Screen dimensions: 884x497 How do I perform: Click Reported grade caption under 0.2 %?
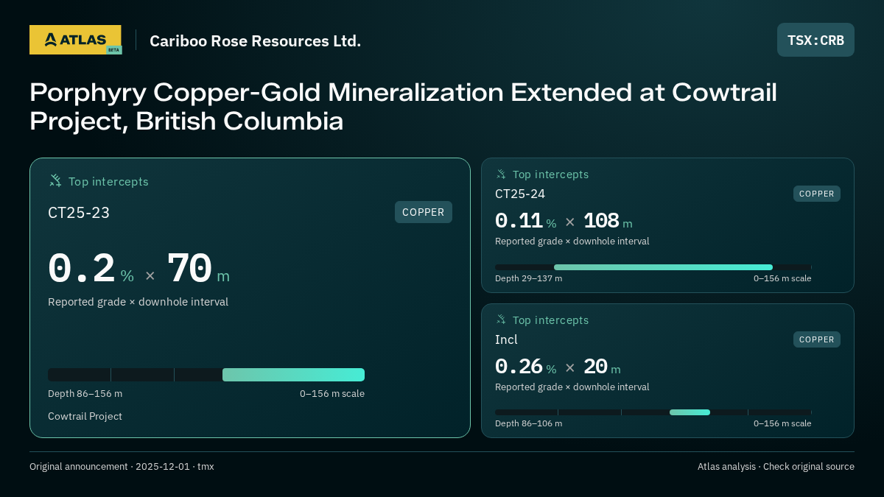(x=138, y=302)
